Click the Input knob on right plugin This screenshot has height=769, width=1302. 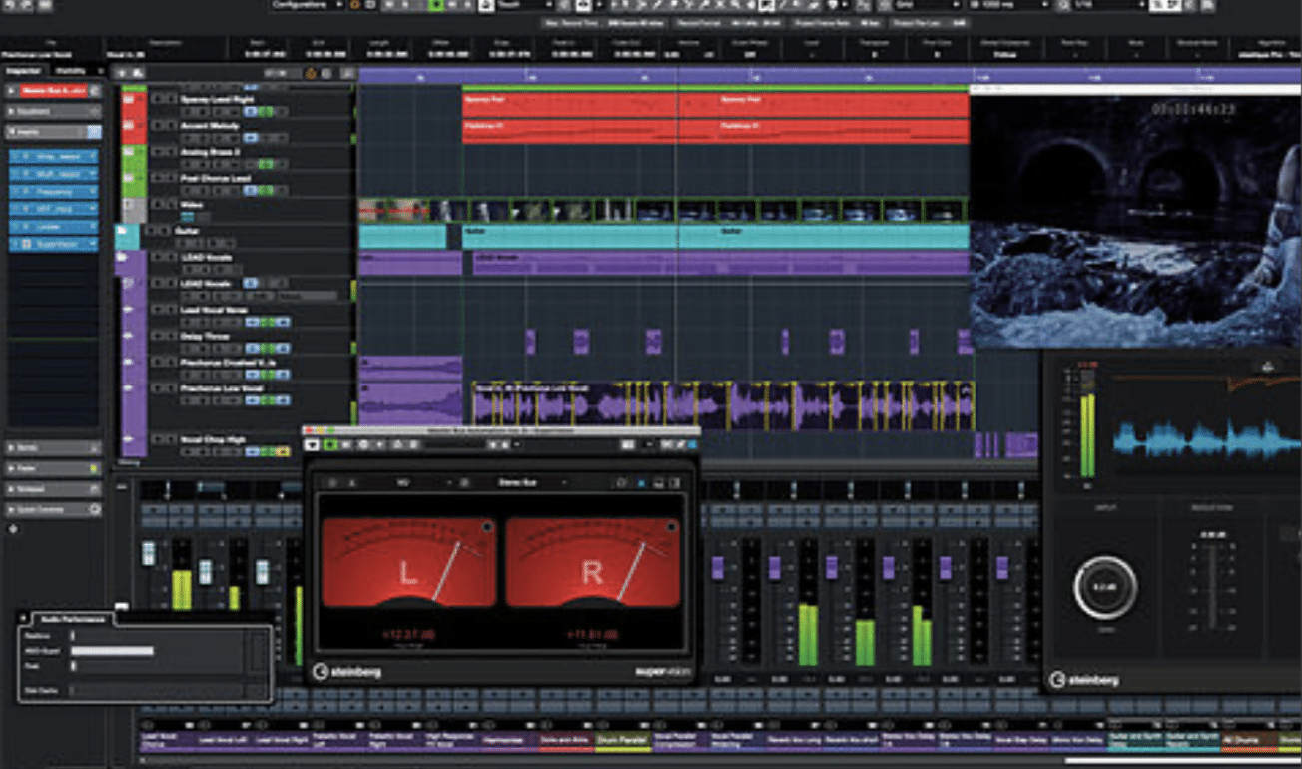(1104, 587)
